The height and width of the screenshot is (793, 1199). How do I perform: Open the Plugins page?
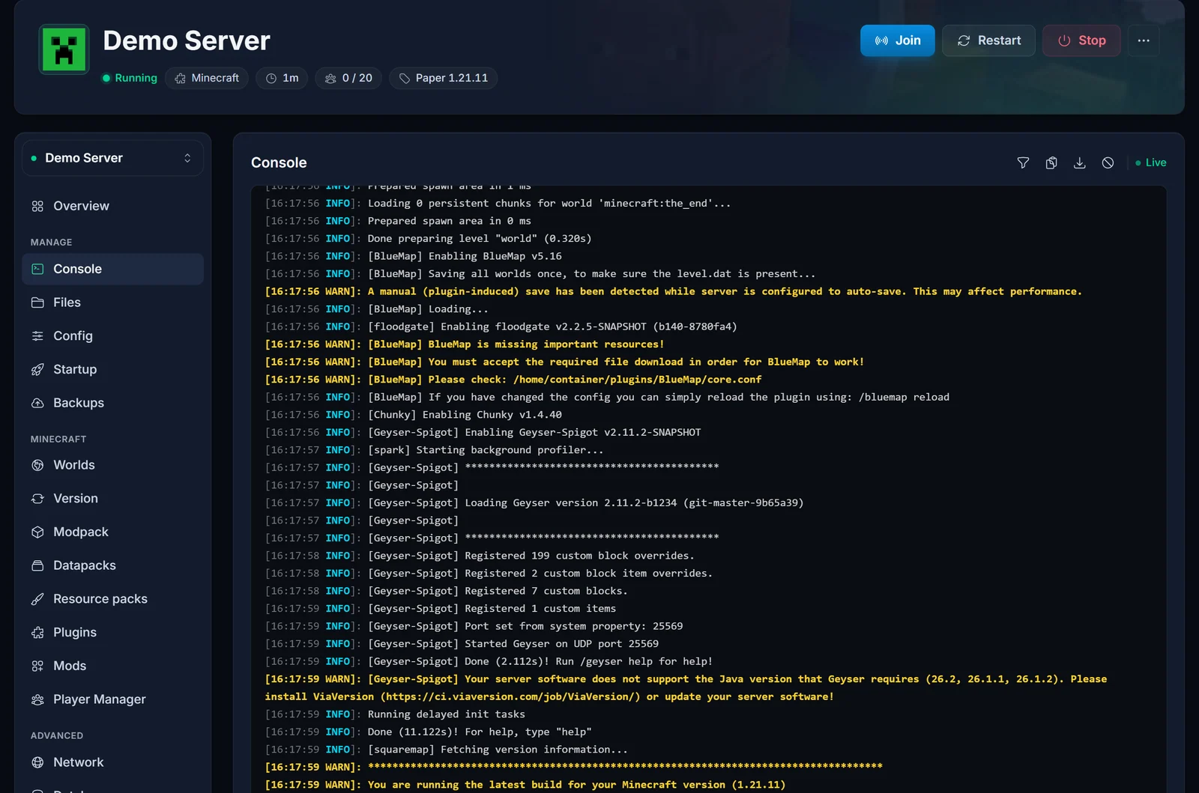pyautogui.click(x=112, y=633)
